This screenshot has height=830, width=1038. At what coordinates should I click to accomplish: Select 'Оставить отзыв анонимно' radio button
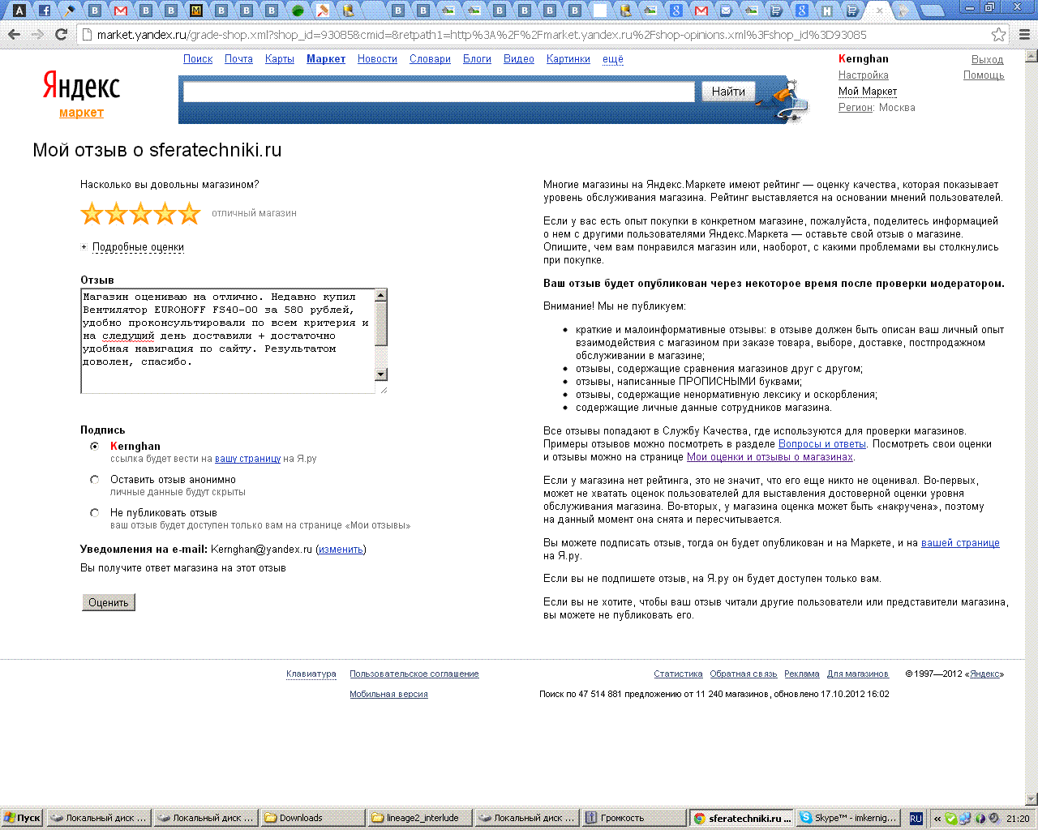coord(94,479)
